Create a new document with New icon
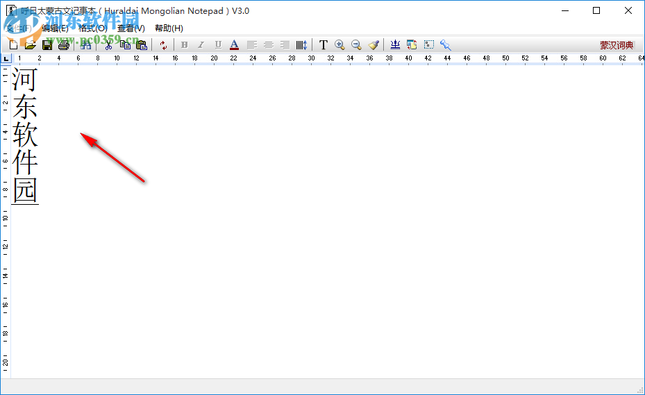Viewport: 645px width, 395px height. (14, 45)
